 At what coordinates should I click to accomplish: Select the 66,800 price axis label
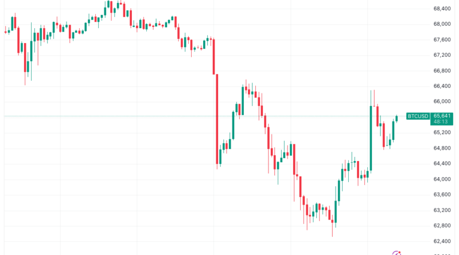(x=441, y=70)
